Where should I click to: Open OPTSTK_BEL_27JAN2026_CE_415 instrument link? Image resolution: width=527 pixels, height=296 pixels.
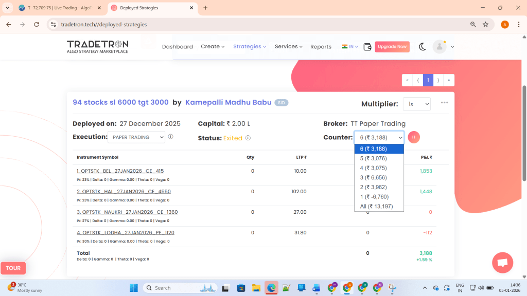tap(120, 171)
